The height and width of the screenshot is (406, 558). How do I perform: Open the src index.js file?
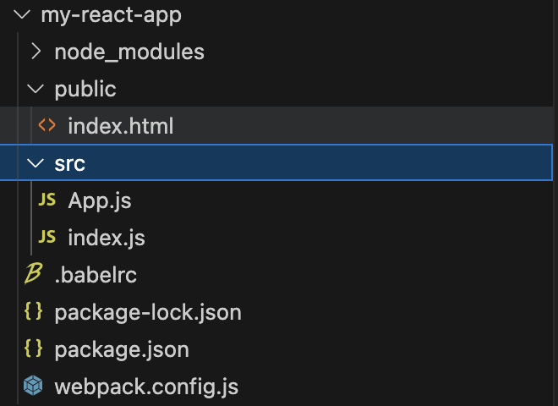tap(106, 238)
